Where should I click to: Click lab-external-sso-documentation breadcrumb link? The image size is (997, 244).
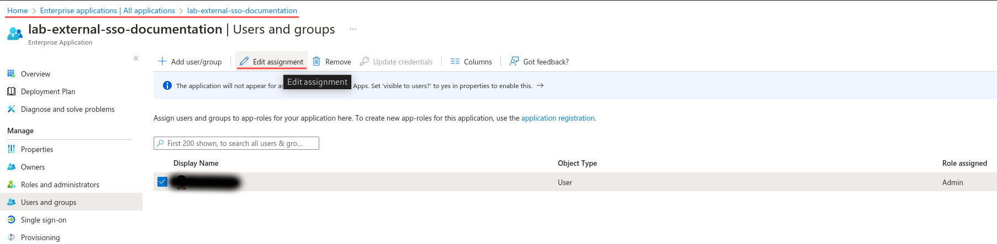(x=242, y=10)
